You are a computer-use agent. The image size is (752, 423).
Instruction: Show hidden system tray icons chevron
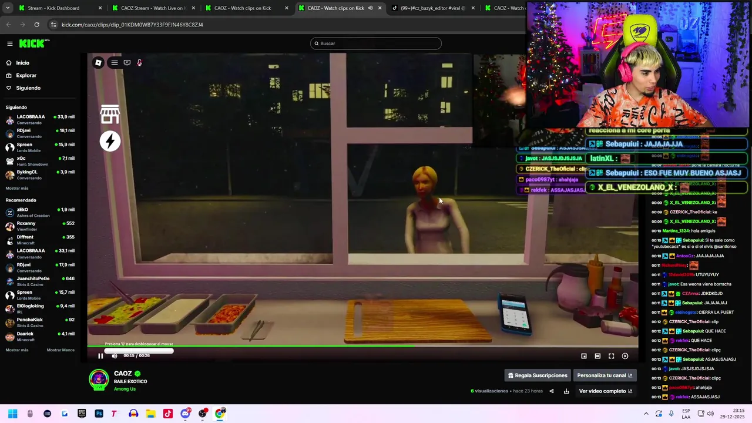coord(646,414)
